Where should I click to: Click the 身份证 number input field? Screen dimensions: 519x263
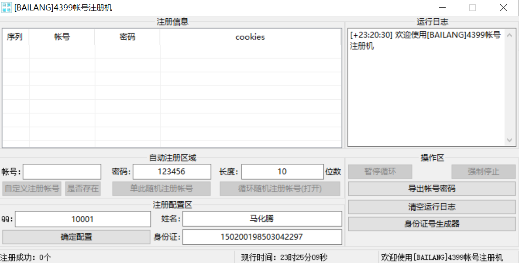pos(262,237)
